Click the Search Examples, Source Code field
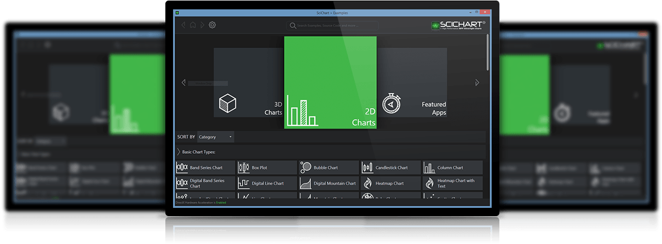 (x=333, y=25)
